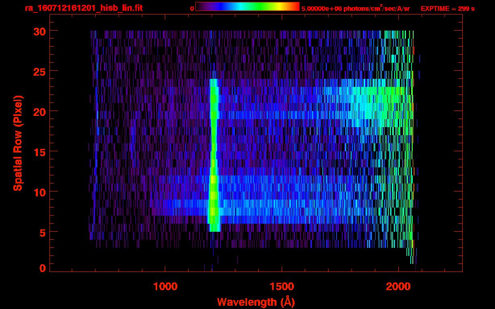The width and height of the screenshot is (495, 309).
Task: Click the 1000 wavelength tick label
Action: (x=165, y=286)
